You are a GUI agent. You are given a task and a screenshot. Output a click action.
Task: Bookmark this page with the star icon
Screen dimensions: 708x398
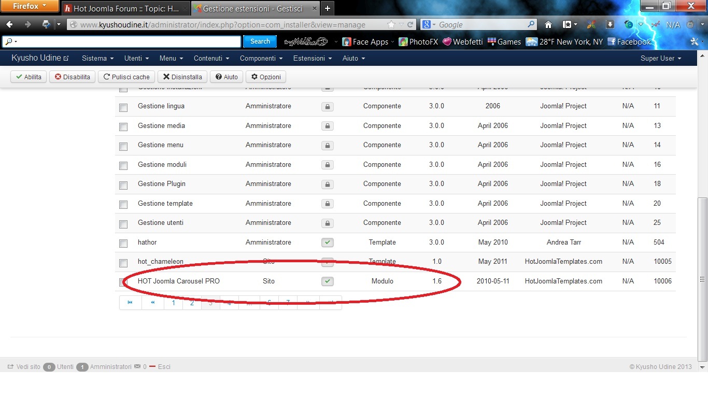point(391,24)
